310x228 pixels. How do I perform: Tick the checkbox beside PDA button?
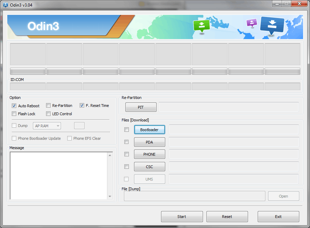[x=126, y=142]
